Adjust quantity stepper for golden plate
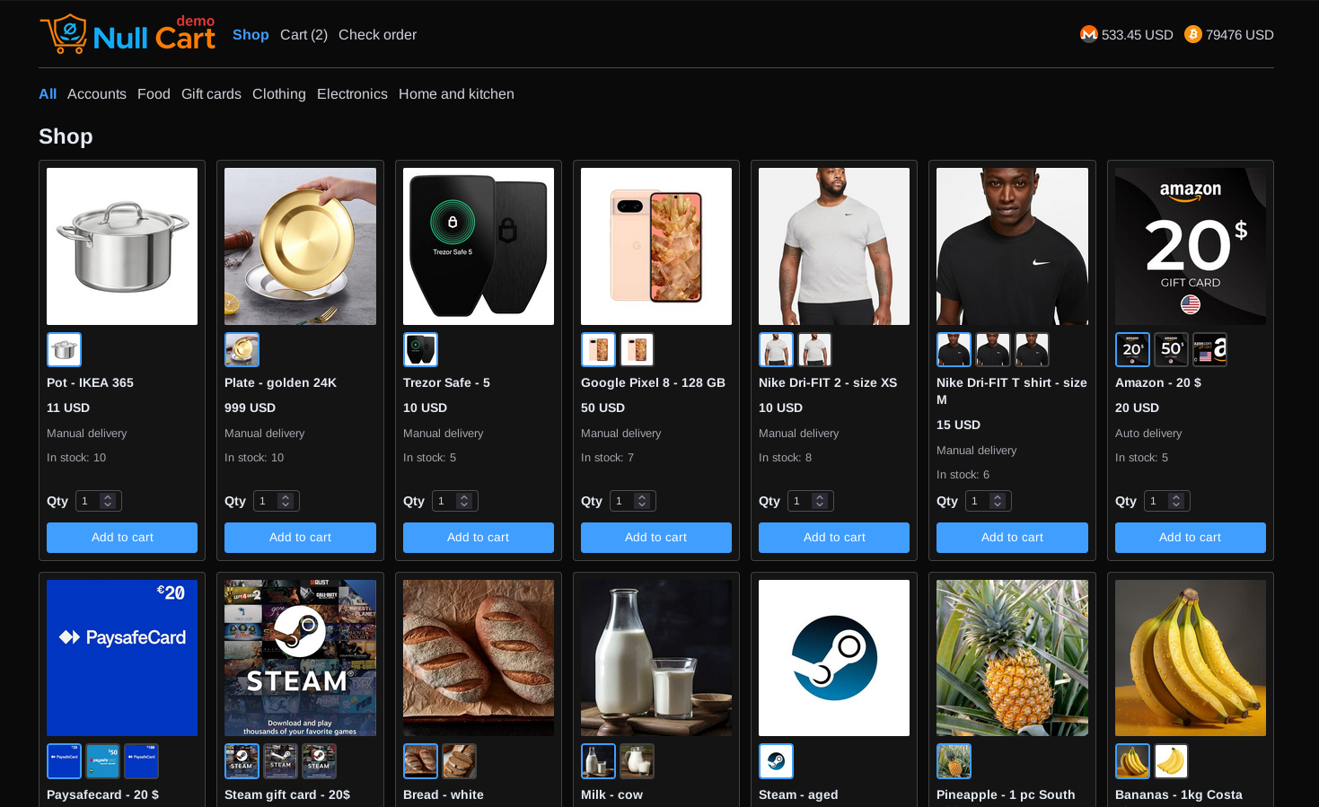The image size is (1319, 807). pyautogui.click(x=286, y=501)
